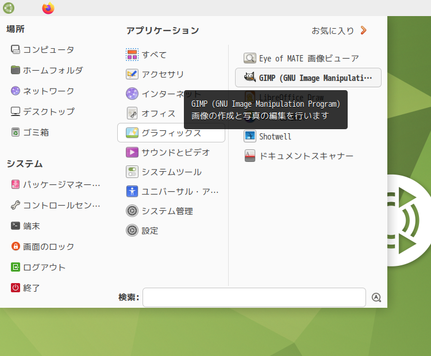Click the document scanner icon
Screen dimensions: 431x356
pyautogui.click(x=250, y=156)
